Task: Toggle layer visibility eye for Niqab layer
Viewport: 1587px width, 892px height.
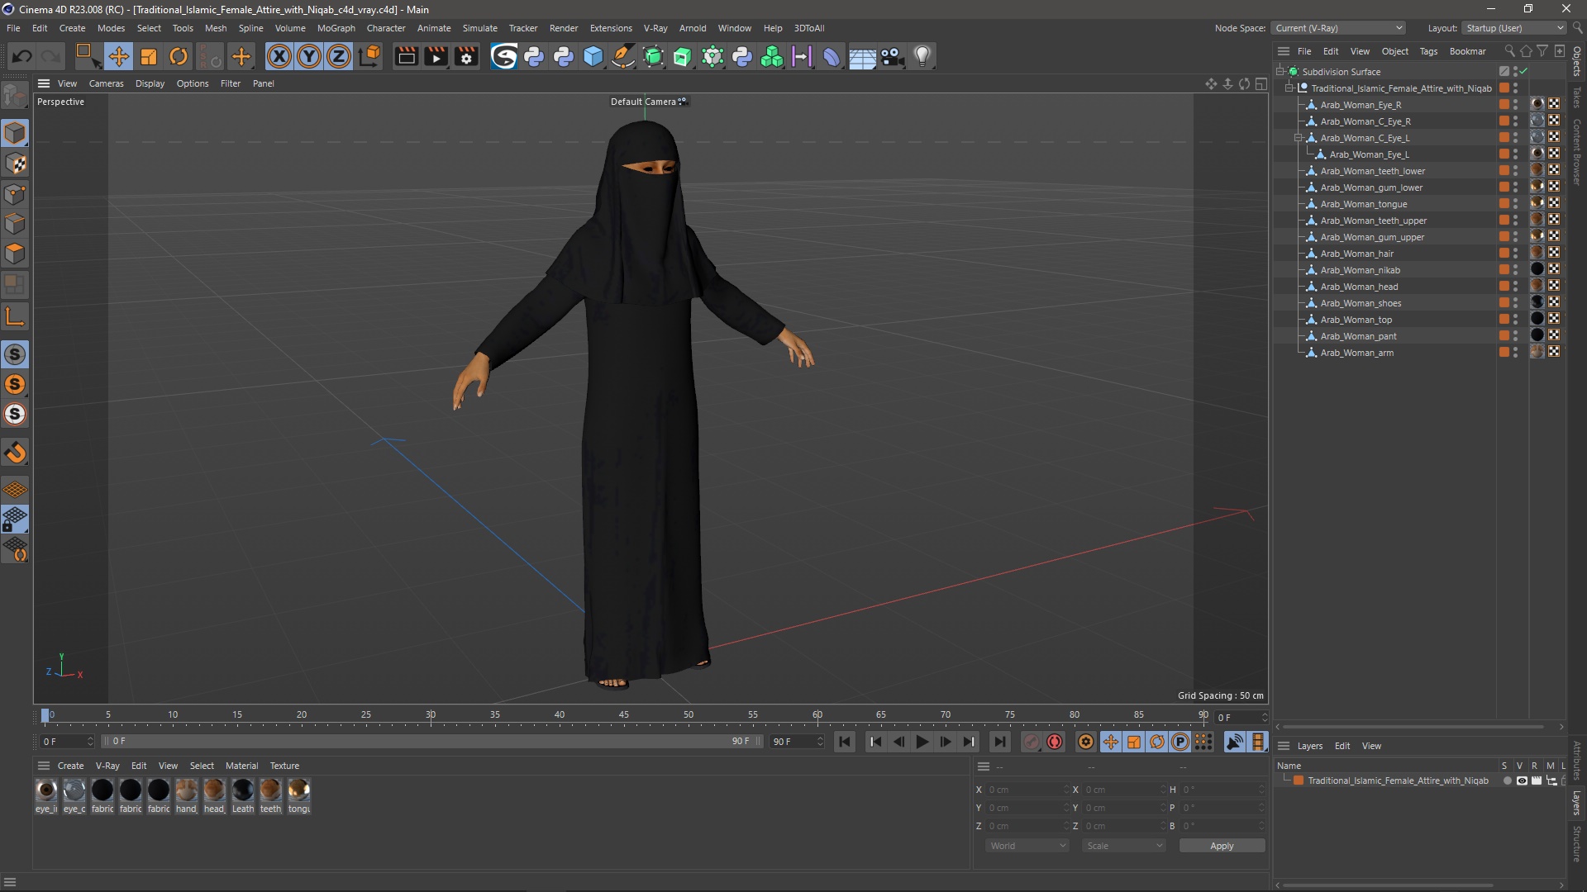Action: pos(1522,780)
